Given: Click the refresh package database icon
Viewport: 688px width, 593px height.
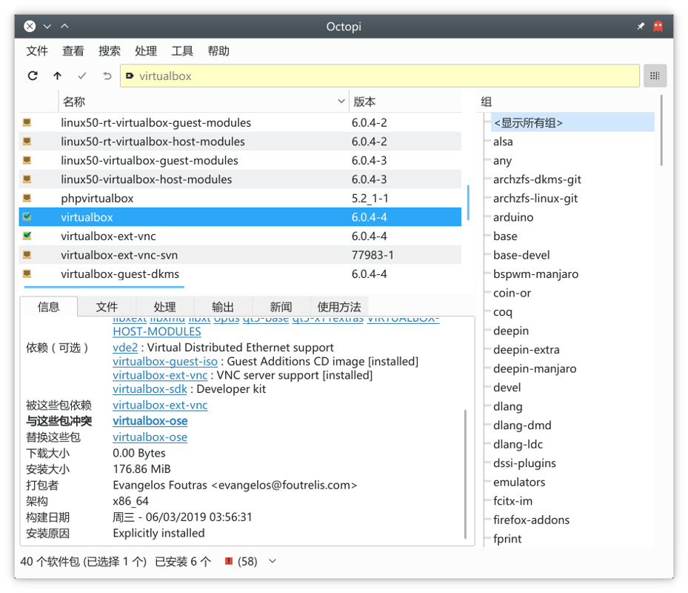Looking at the screenshot, I should [x=33, y=76].
